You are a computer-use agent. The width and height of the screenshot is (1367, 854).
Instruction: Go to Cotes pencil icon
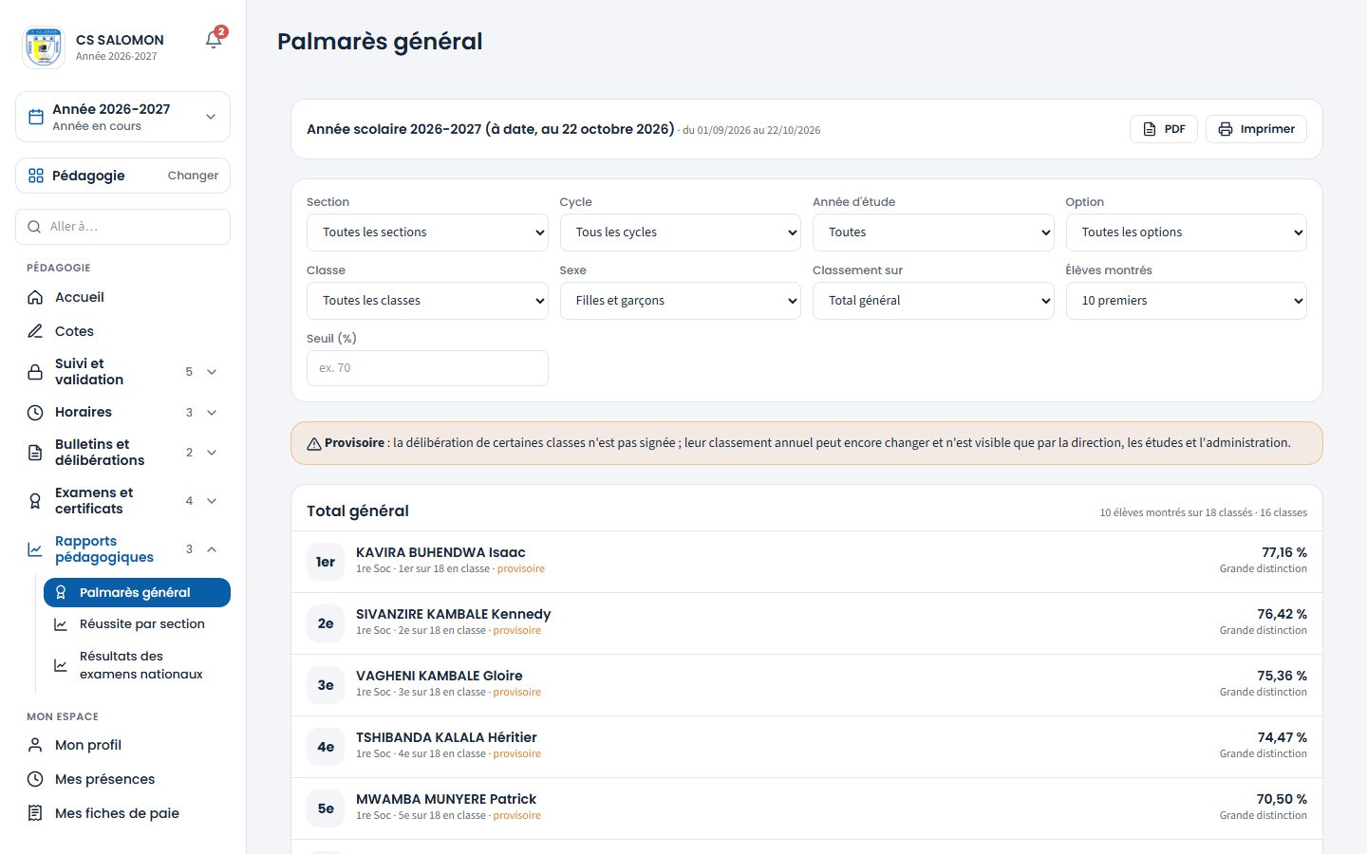[x=35, y=331]
